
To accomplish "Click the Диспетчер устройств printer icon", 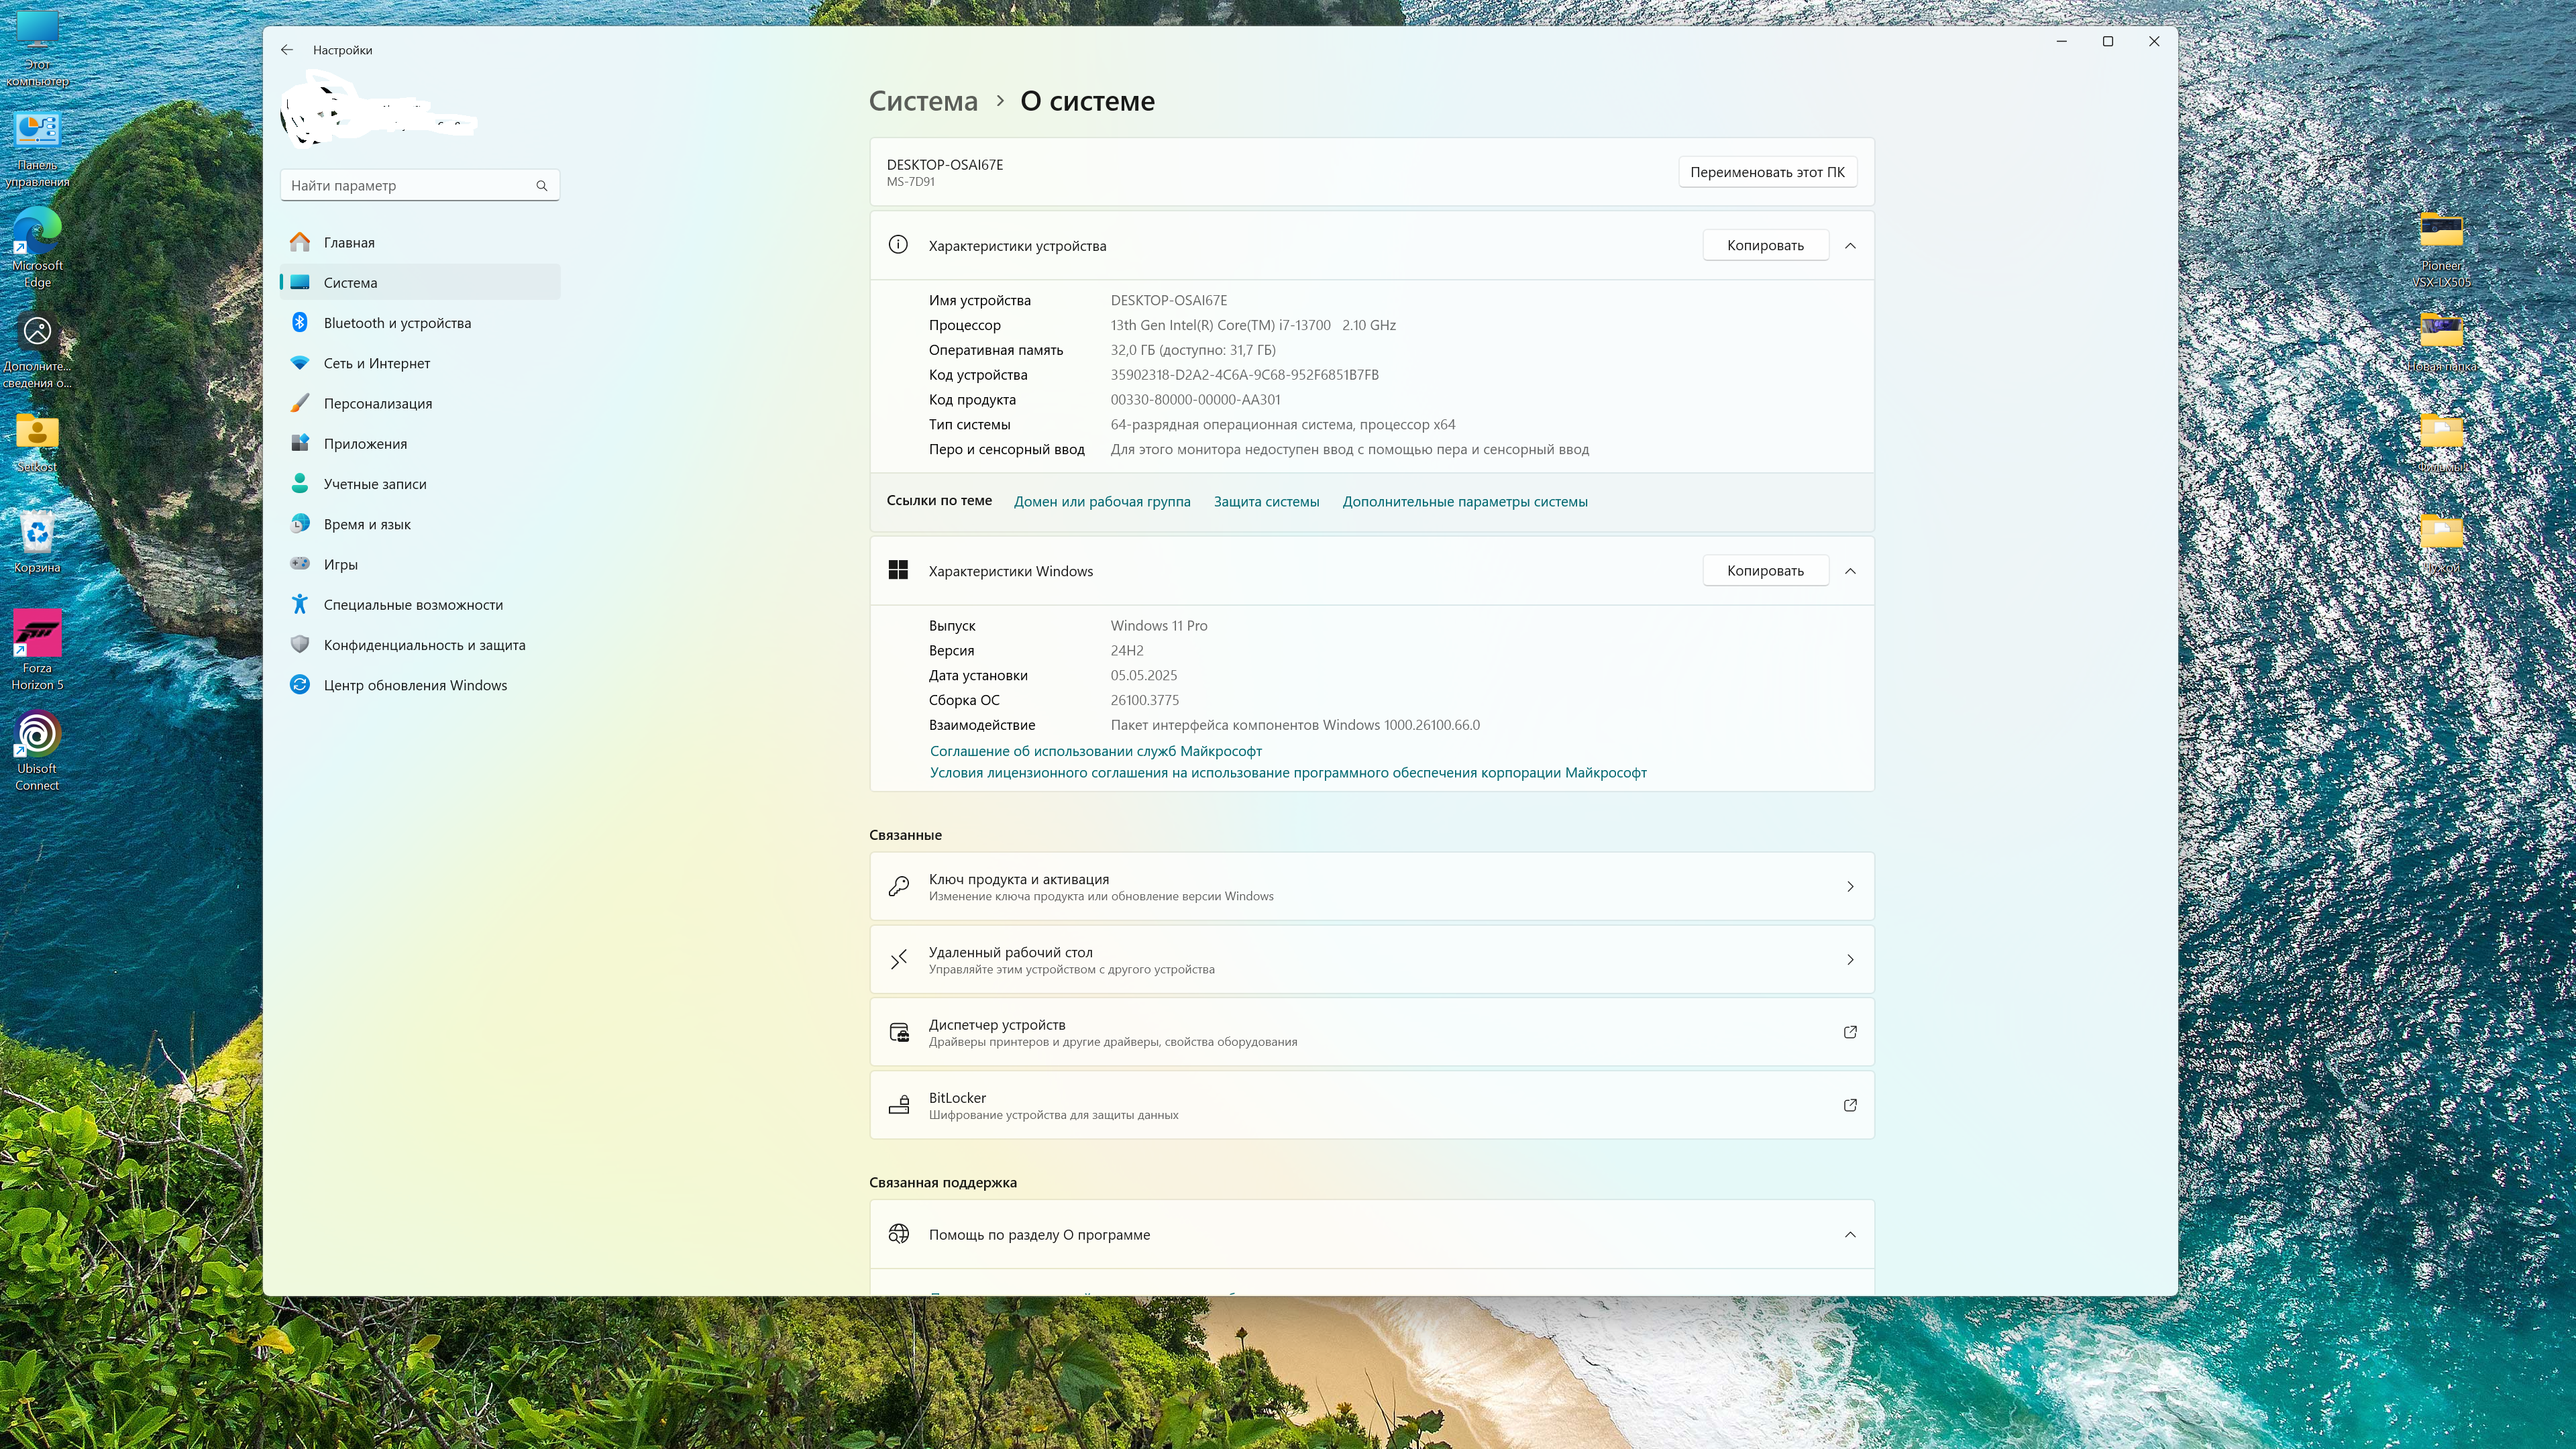I will pyautogui.click(x=898, y=1033).
